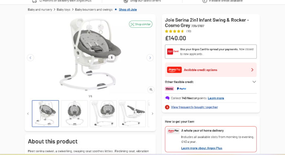Open Baby and nursery breadcrumb
285x155 pixels.
pos(40,9)
